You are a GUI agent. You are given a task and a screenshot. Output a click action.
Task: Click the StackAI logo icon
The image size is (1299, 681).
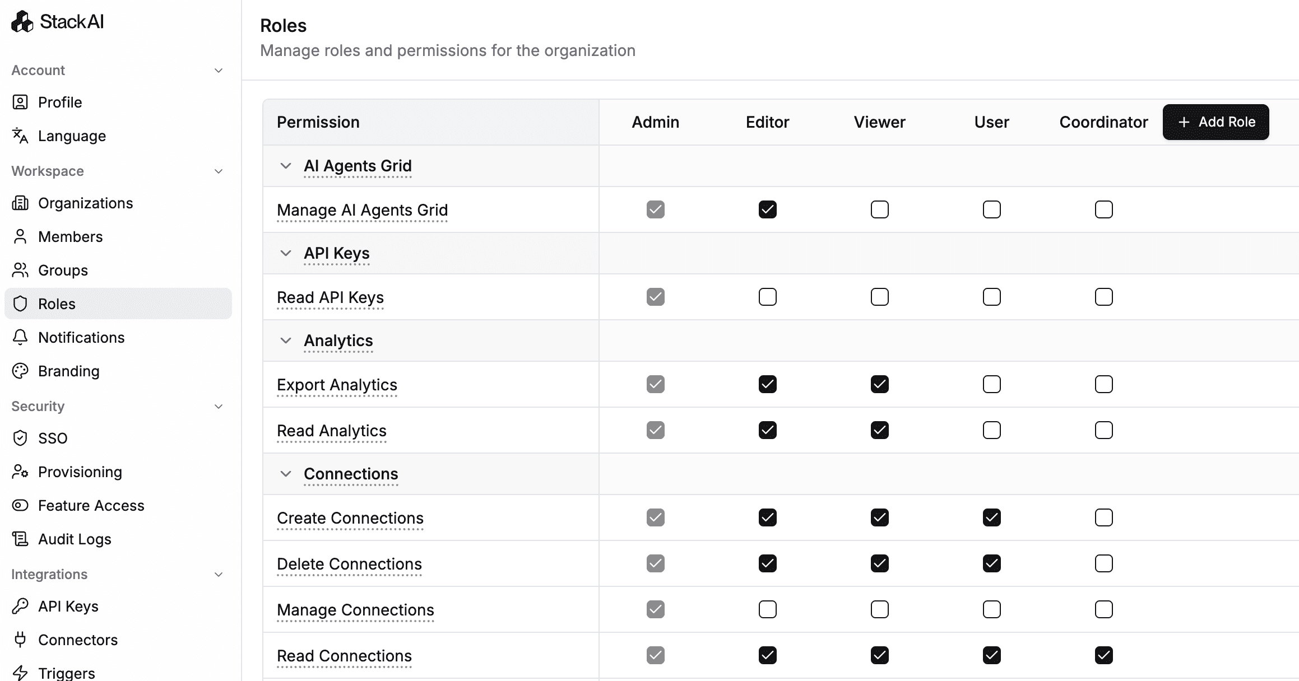(x=22, y=22)
